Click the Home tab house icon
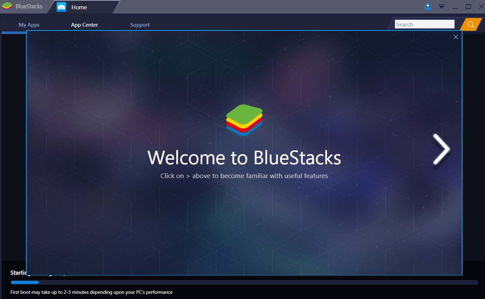Image resolution: width=485 pixels, height=299 pixels. (x=61, y=7)
